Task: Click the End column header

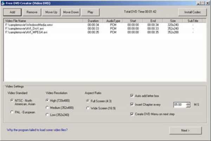Action: [153, 21]
